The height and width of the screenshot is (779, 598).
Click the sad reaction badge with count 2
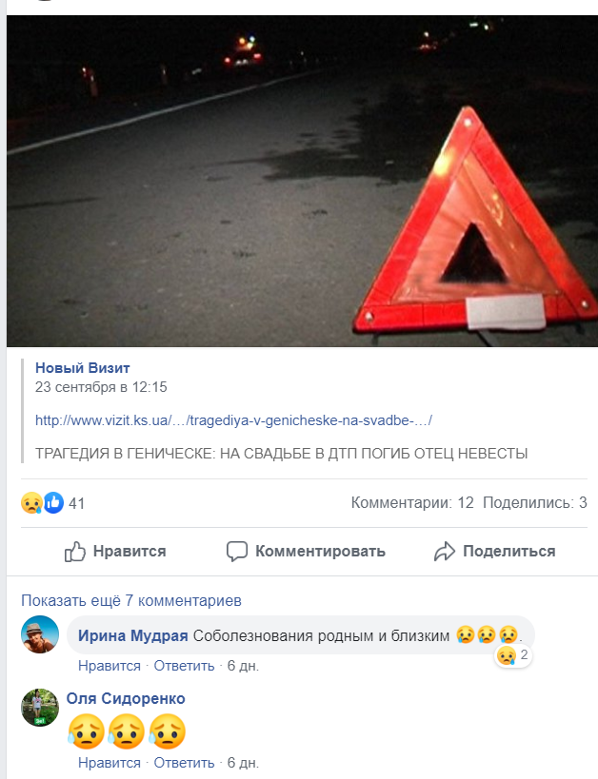pyautogui.click(x=513, y=655)
